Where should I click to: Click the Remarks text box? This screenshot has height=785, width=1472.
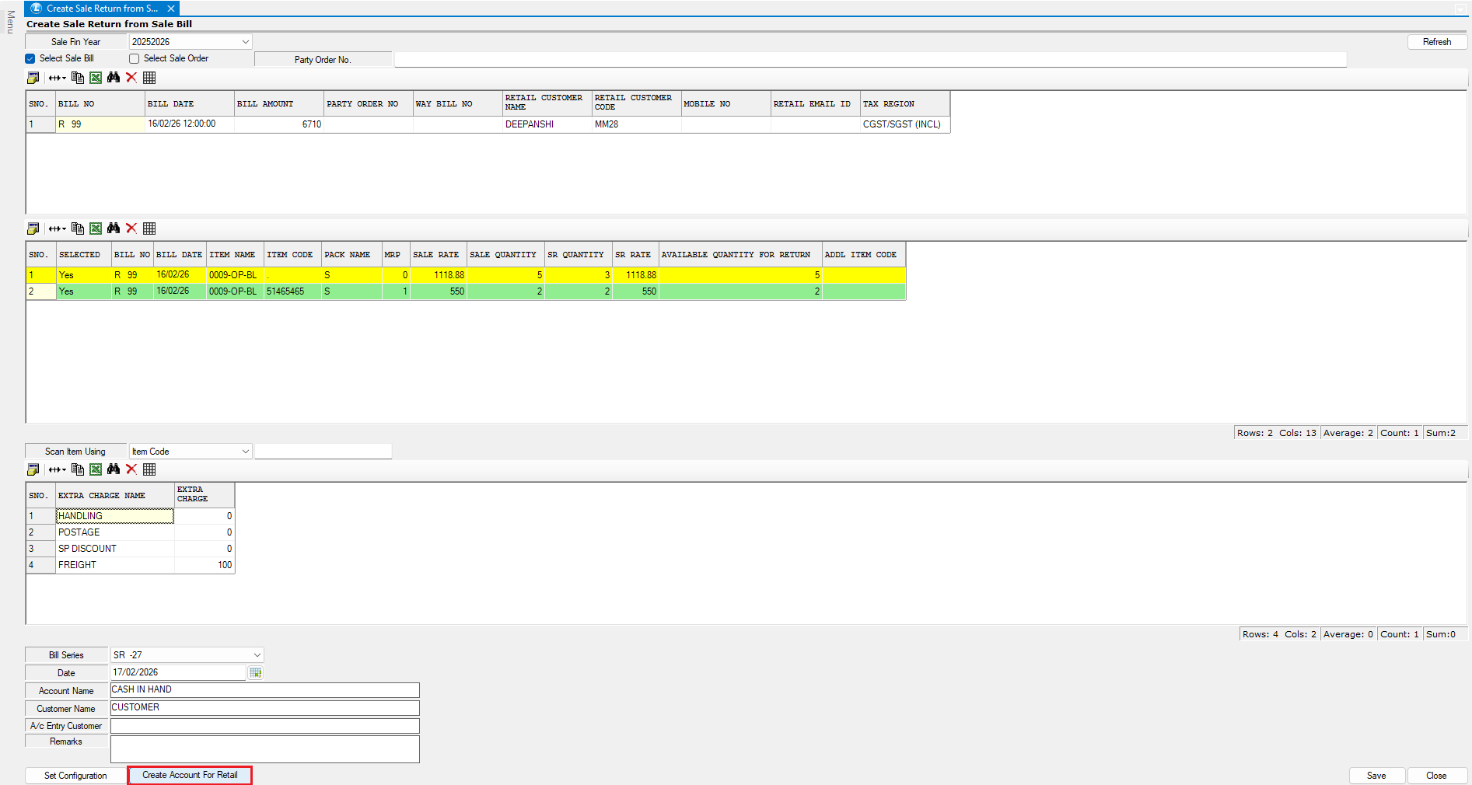tap(264, 749)
